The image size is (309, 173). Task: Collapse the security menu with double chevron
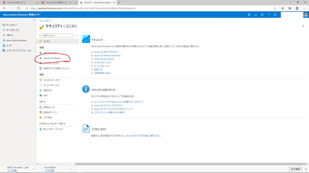76,36
